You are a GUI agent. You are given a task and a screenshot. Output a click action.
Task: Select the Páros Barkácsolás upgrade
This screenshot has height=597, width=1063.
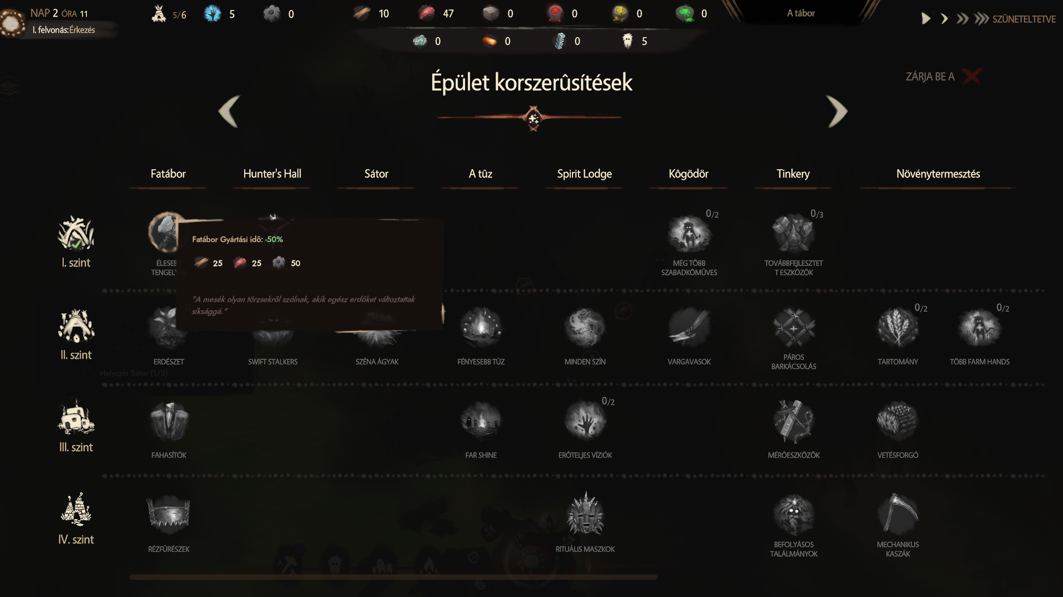click(x=793, y=328)
